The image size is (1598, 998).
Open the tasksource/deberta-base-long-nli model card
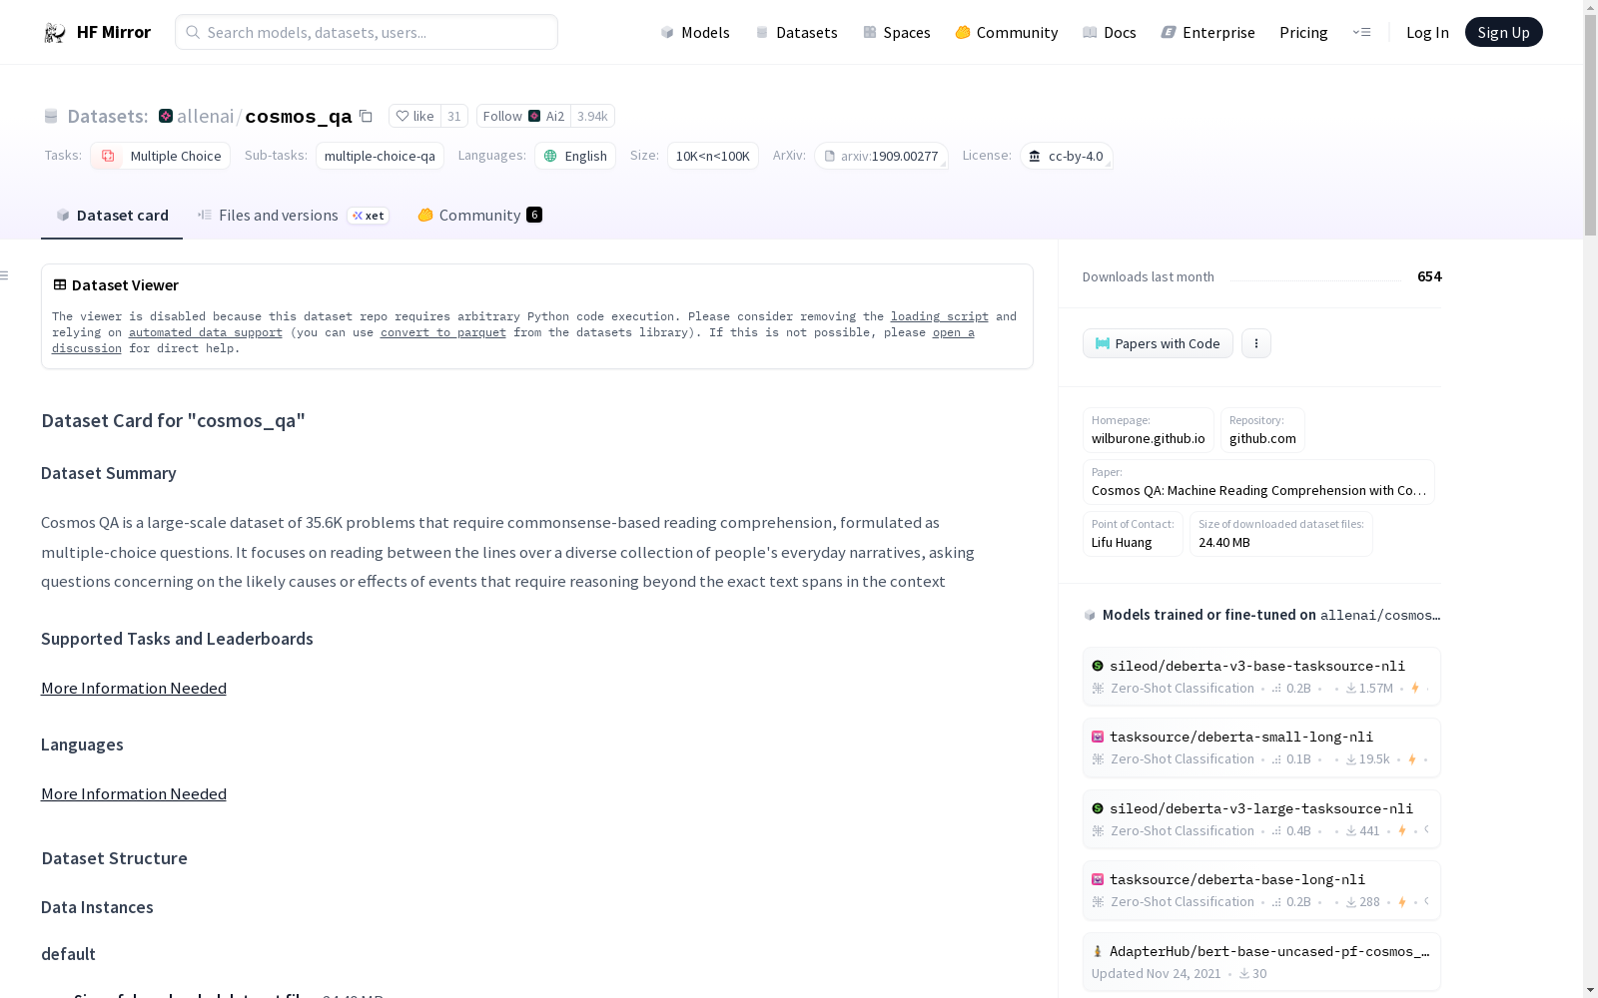1261,890
